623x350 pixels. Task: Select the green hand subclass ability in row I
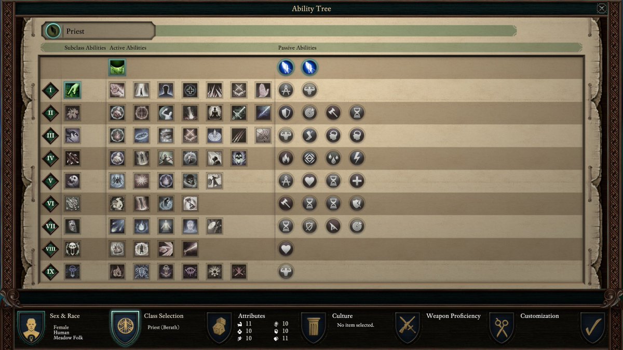72,90
